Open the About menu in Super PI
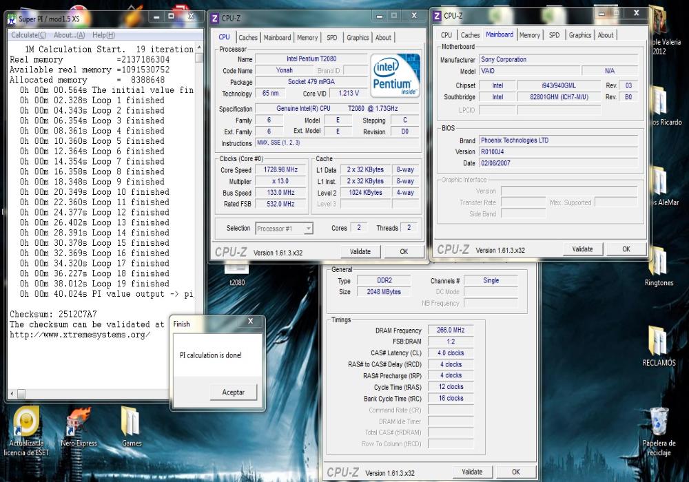The width and height of the screenshot is (689, 482). [x=69, y=35]
